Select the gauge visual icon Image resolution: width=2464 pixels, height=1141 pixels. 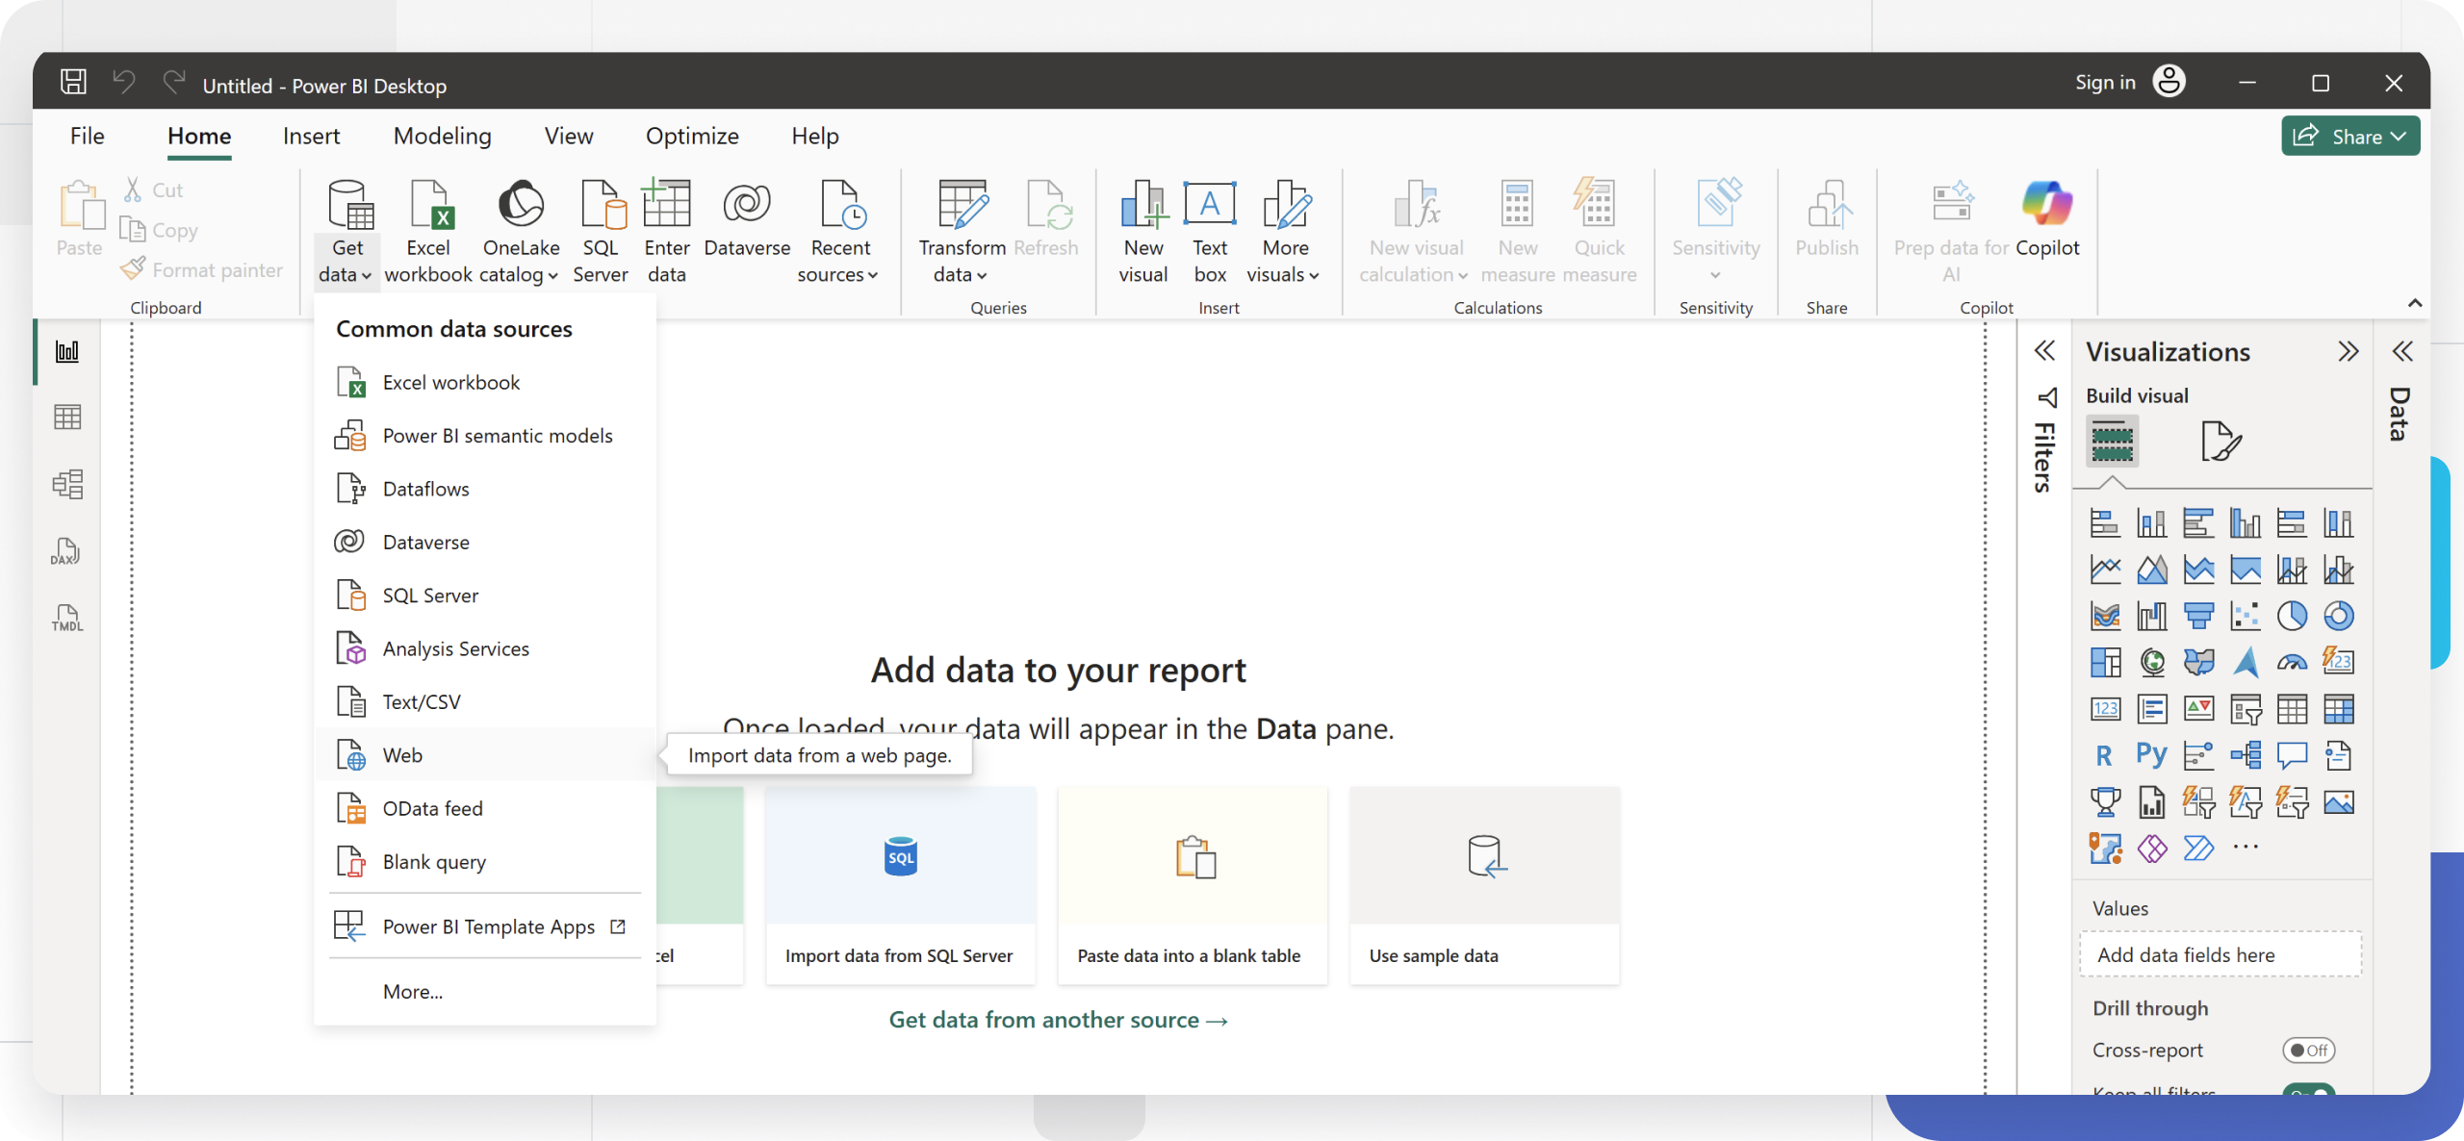[x=2292, y=662]
